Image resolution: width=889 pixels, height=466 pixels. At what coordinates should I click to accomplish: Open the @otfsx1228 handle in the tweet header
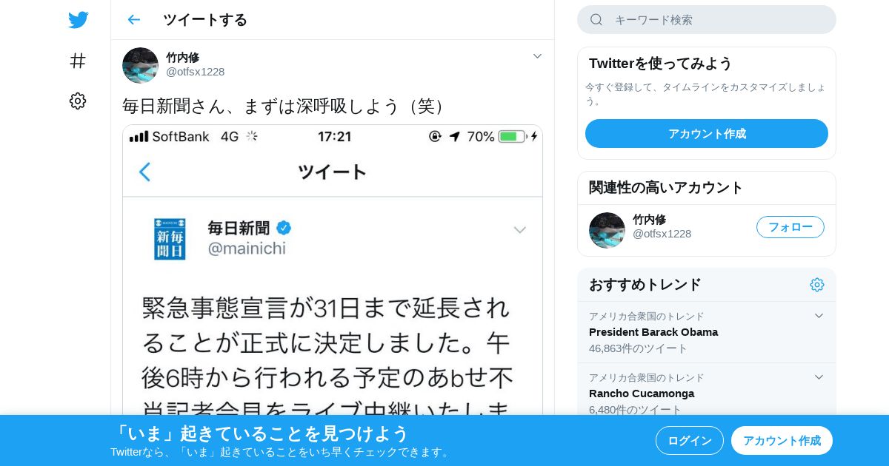195,72
